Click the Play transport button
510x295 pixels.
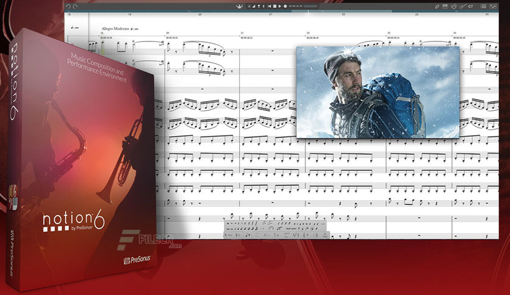(x=280, y=6)
